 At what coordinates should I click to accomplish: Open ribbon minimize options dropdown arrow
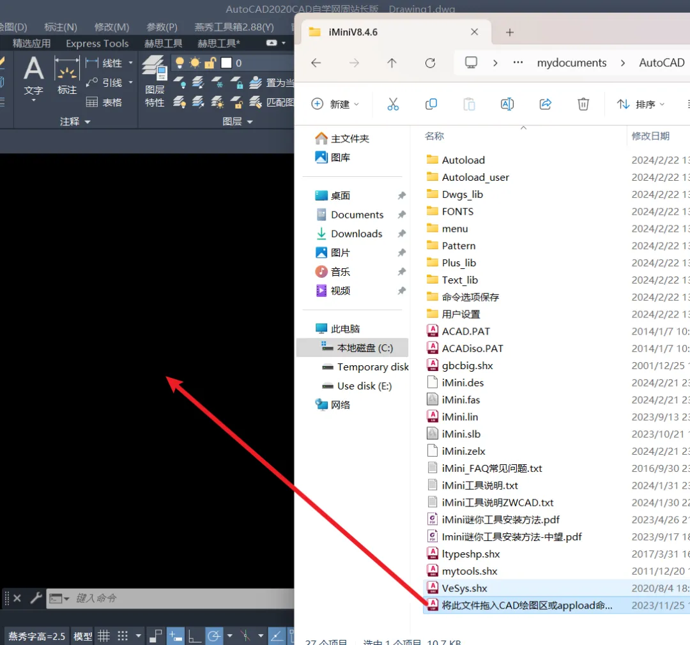pyautogui.click(x=284, y=43)
